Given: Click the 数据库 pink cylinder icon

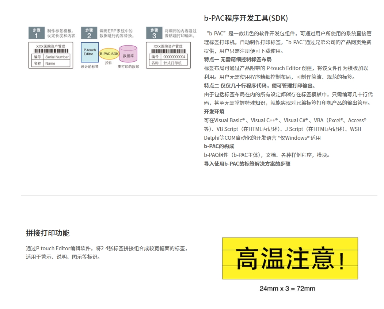Looking at the screenshot, I should tap(128, 54).
